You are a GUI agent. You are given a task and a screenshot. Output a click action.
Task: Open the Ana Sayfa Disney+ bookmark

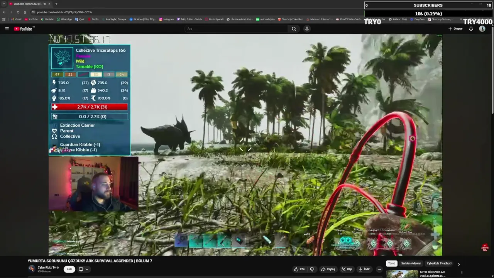click(x=114, y=19)
